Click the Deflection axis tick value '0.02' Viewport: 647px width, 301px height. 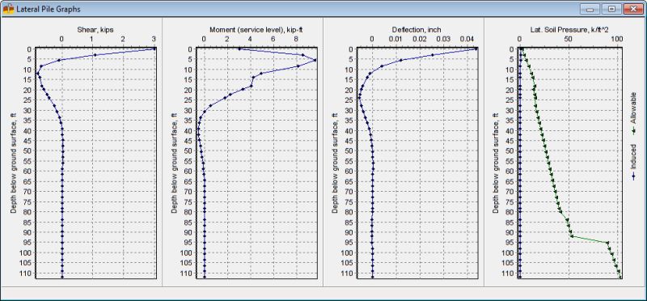coord(420,39)
